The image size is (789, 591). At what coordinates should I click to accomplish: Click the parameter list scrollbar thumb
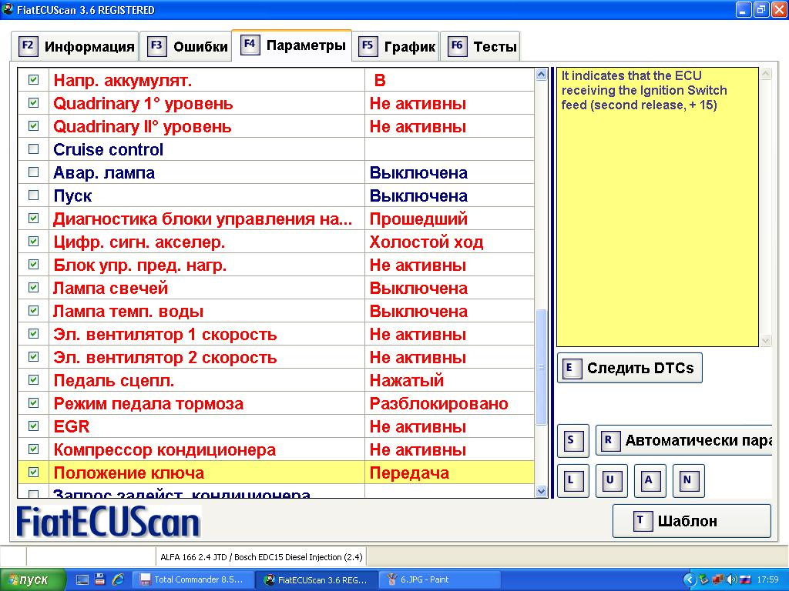[x=542, y=367]
